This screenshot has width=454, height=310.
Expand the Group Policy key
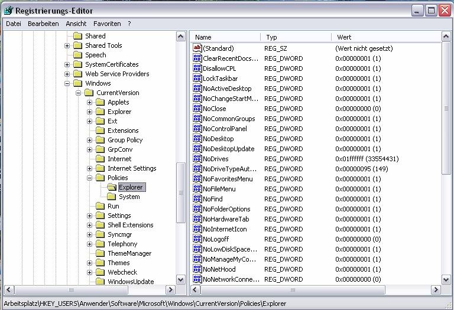click(x=89, y=141)
